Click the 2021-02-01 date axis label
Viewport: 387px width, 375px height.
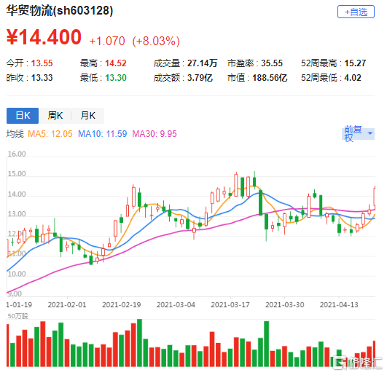pyautogui.click(x=67, y=305)
